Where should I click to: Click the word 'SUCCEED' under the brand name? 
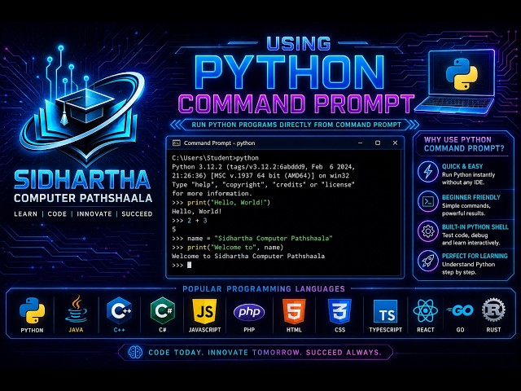(x=137, y=214)
